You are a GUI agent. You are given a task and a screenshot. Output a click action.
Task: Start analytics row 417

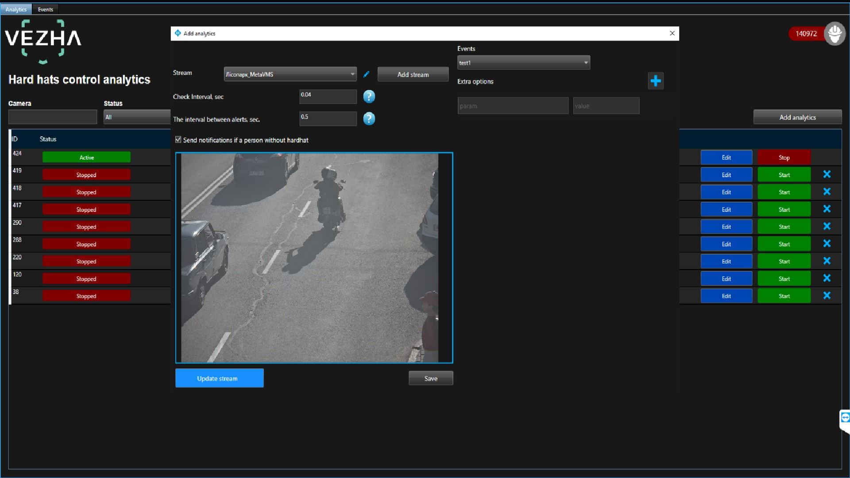click(x=784, y=209)
